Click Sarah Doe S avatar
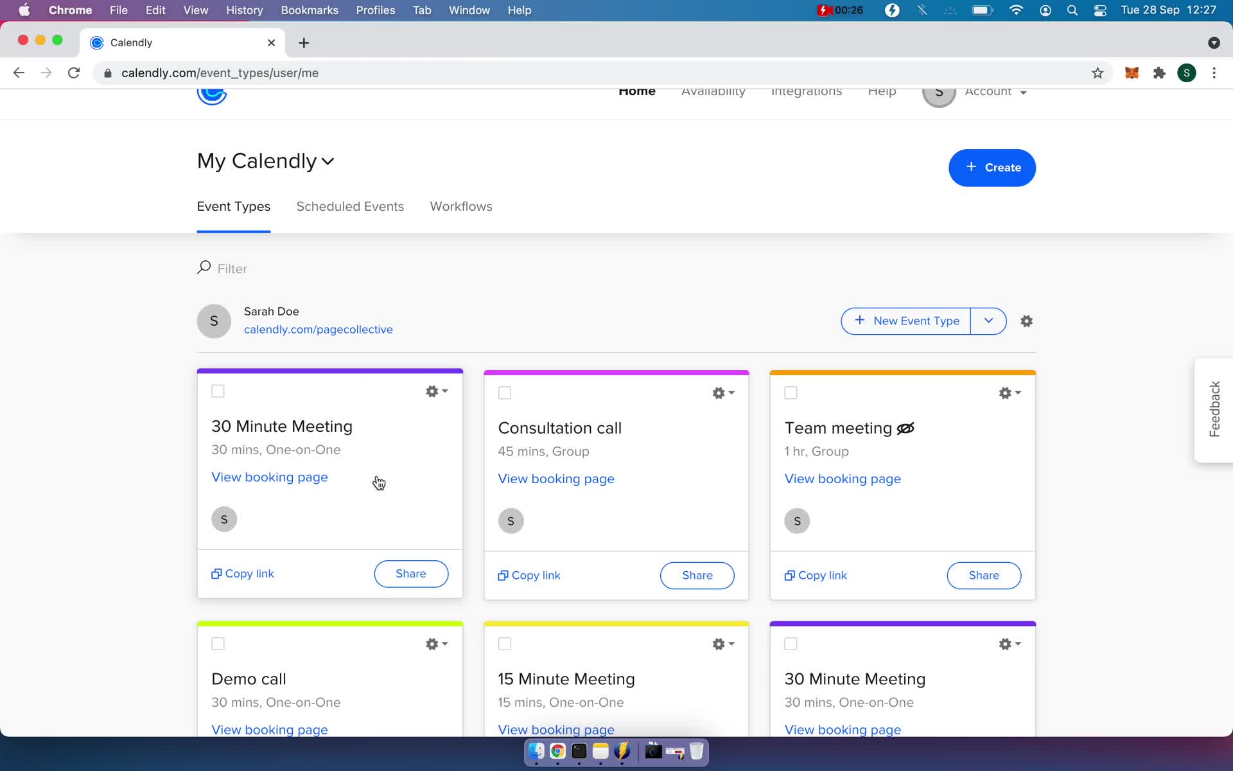 click(214, 321)
